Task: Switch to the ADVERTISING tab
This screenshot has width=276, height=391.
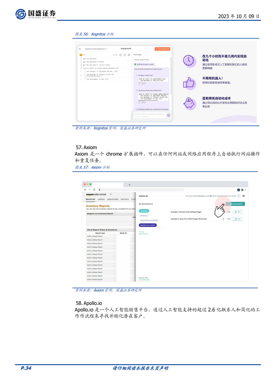Action: click(113, 199)
